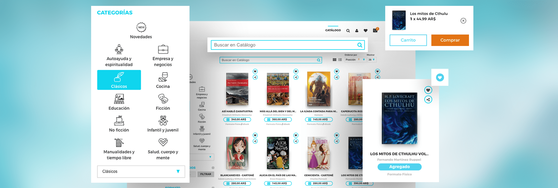Switch to grid view

coord(334,60)
